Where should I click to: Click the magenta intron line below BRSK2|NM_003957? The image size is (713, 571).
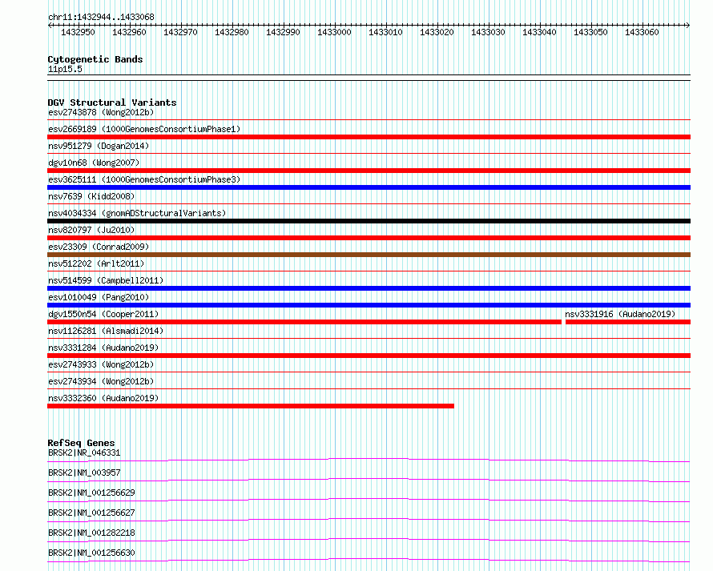pyautogui.click(x=369, y=480)
